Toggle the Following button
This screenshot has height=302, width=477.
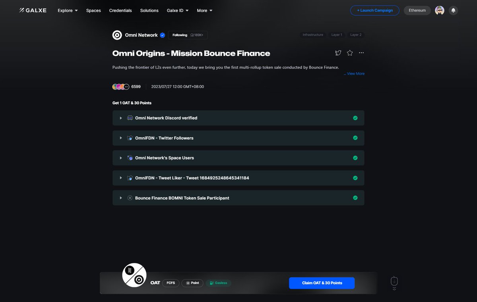(x=188, y=35)
